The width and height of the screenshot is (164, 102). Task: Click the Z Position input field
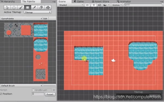tap(38, 94)
